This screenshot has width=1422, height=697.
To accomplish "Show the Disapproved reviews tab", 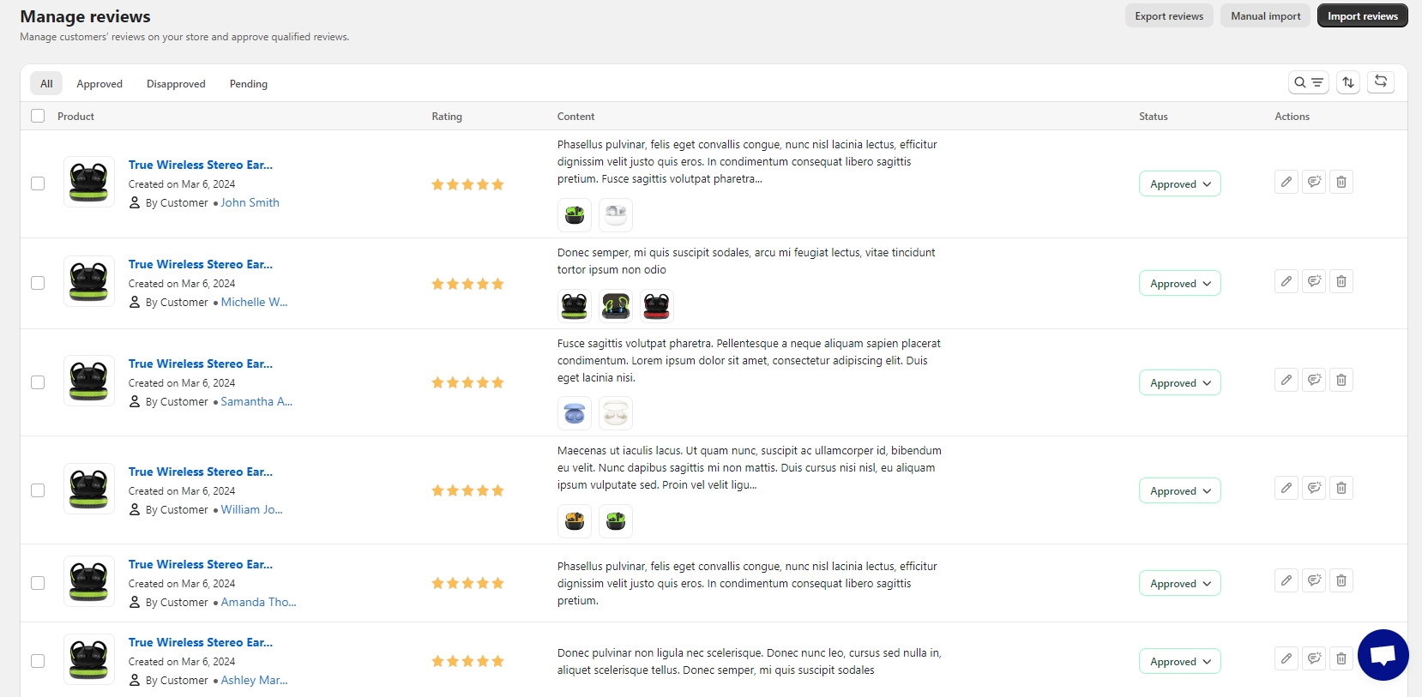I will coord(176,84).
